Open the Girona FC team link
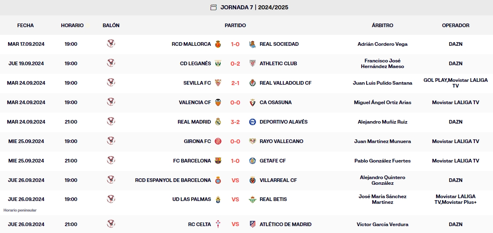Image resolution: width=493 pixels, height=233 pixels. [197, 141]
